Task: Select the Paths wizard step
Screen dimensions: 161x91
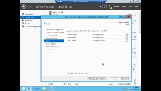Action: tap(54, 41)
